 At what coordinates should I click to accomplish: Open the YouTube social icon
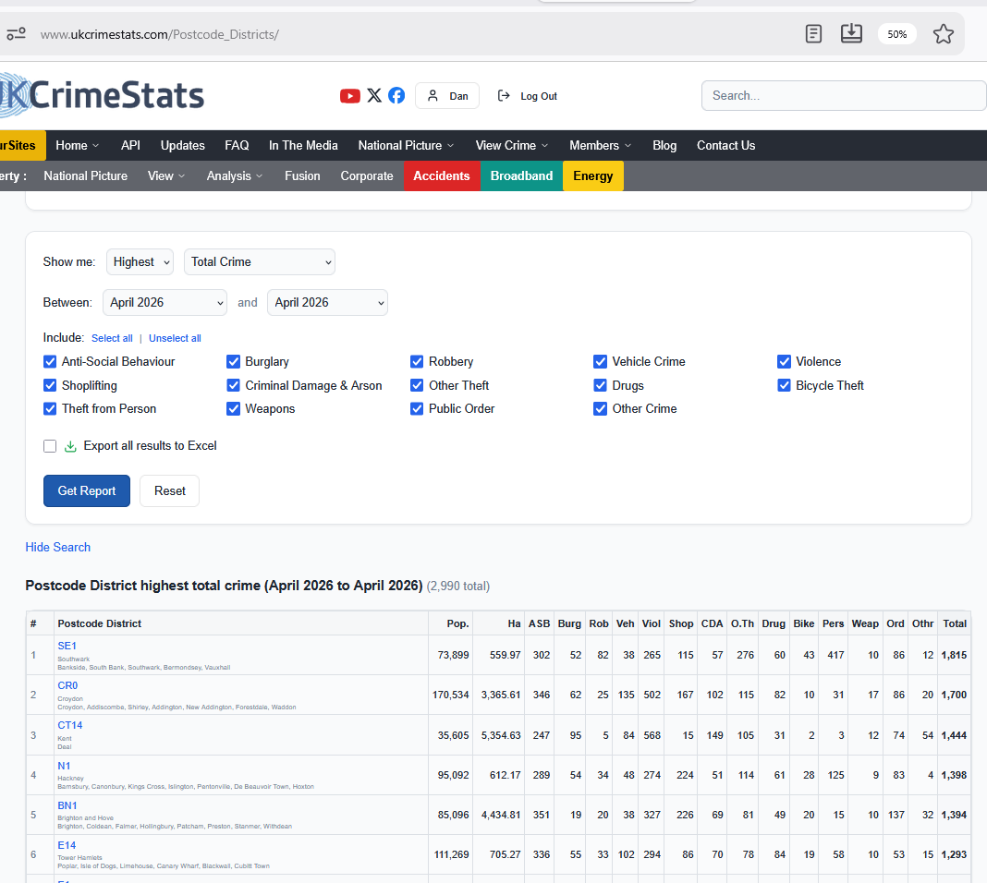pos(350,95)
